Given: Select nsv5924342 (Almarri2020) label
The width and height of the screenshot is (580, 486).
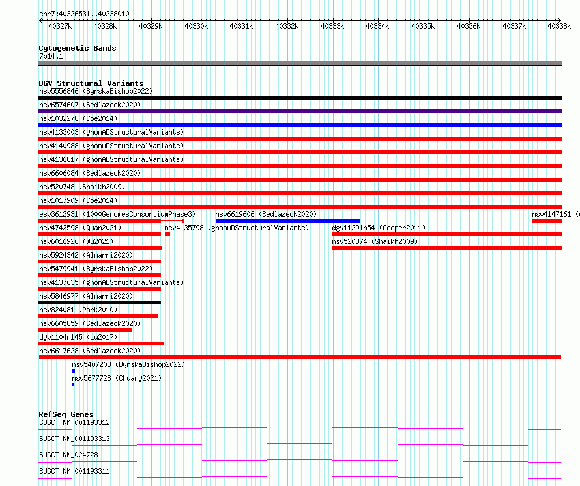Looking at the screenshot, I should [86, 255].
